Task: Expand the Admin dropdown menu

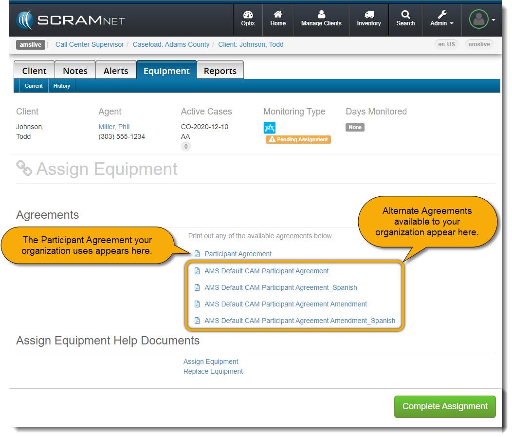Action: click(x=441, y=19)
